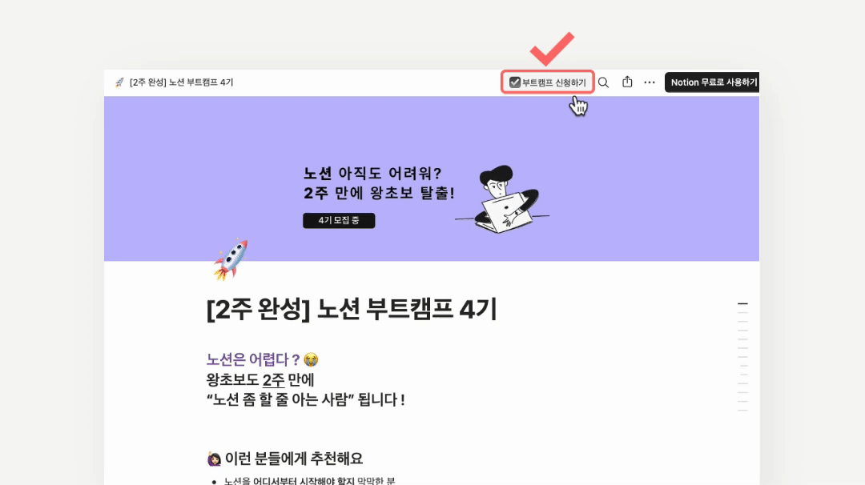
Task: Click the search magnifier icon
Action: (x=604, y=82)
